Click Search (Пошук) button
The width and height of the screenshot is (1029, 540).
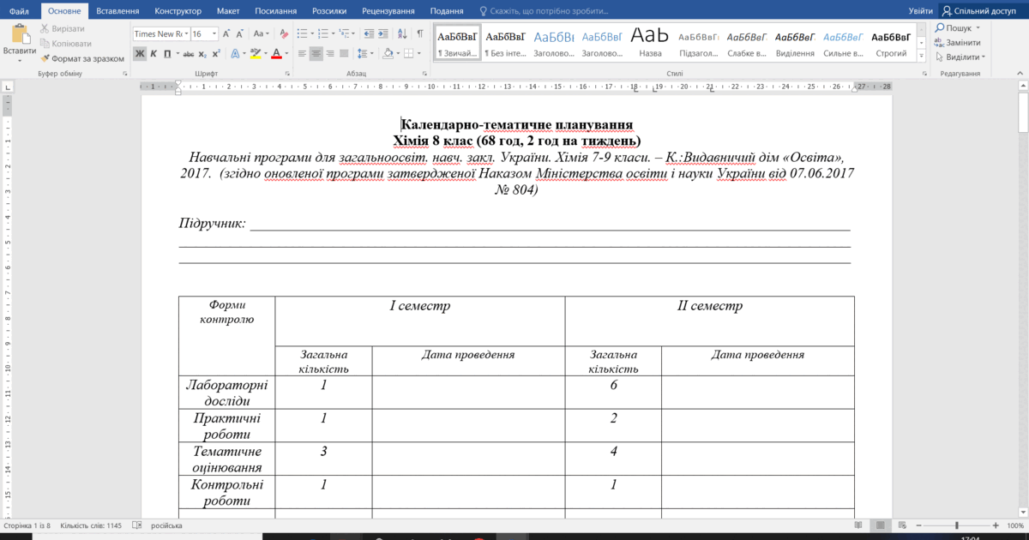pos(957,28)
